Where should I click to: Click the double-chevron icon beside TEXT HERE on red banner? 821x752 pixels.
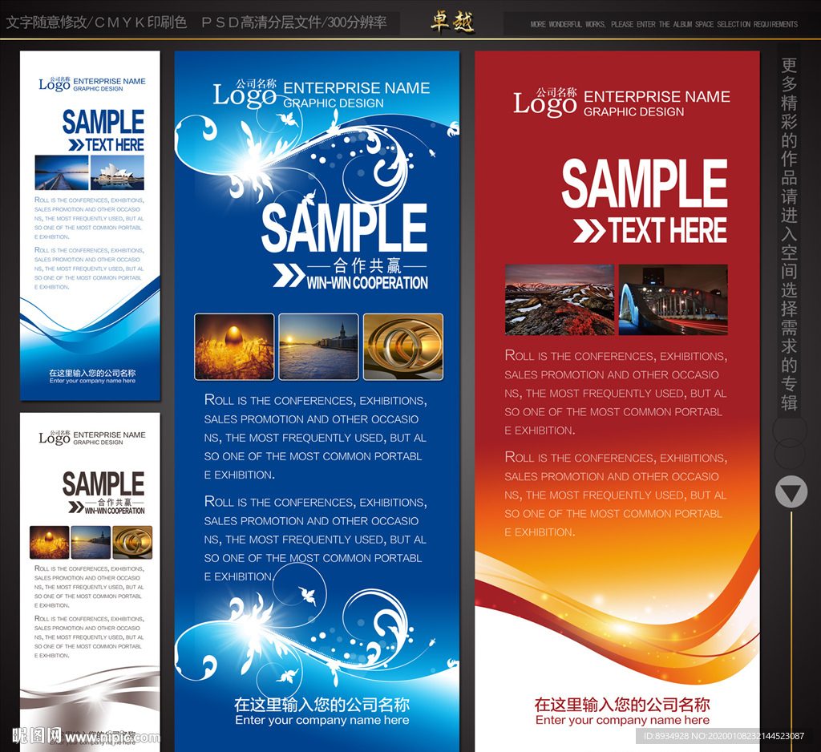click(x=589, y=231)
